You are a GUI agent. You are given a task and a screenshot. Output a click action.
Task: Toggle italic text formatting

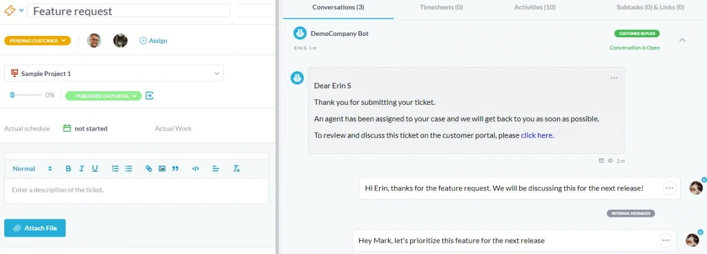pyautogui.click(x=81, y=168)
